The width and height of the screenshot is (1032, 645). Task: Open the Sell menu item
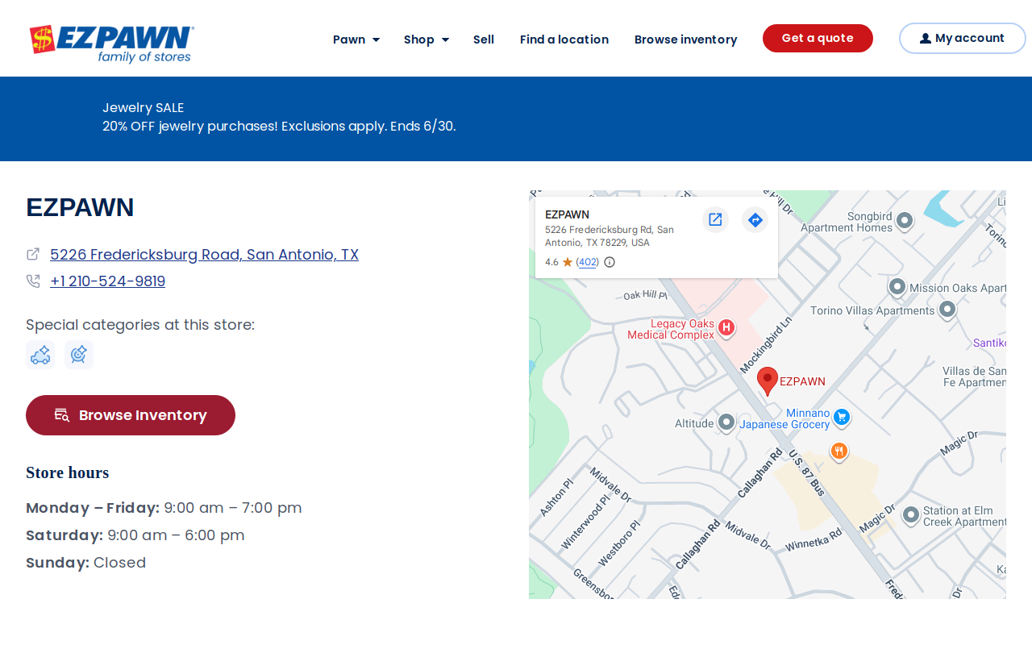pyautogui.click(x=484, y=40)
